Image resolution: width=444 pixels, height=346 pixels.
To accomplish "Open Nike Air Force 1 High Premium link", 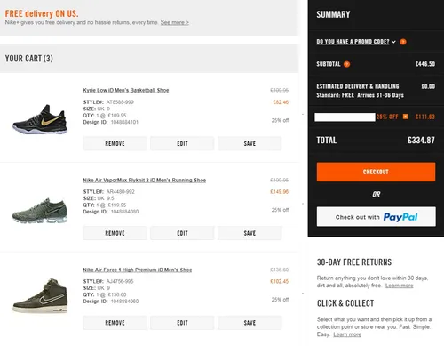I will 138,270.
